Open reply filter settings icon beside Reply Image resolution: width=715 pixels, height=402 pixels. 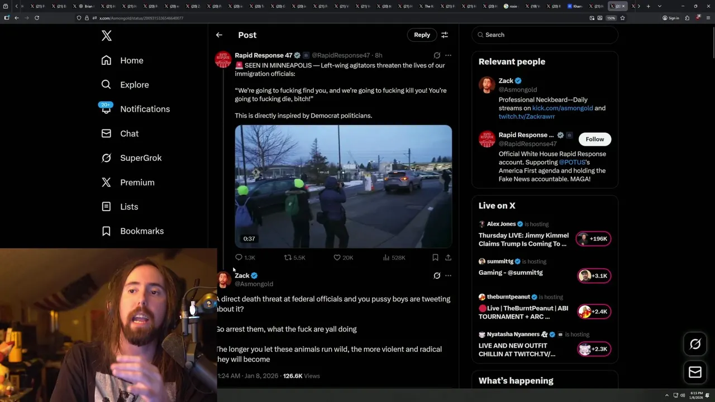[445, 35]
